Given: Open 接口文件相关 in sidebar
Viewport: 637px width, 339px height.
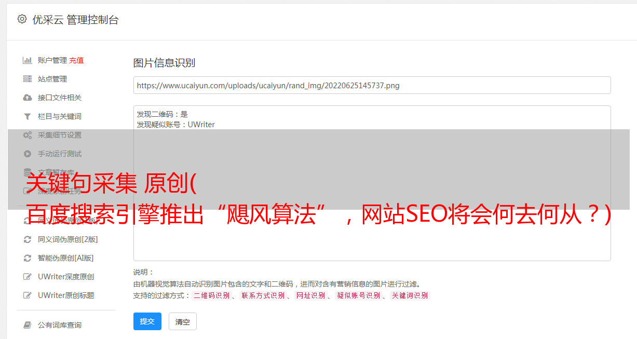Looking at the screenshot, I should pyautogui.click(x=60, y=98).
